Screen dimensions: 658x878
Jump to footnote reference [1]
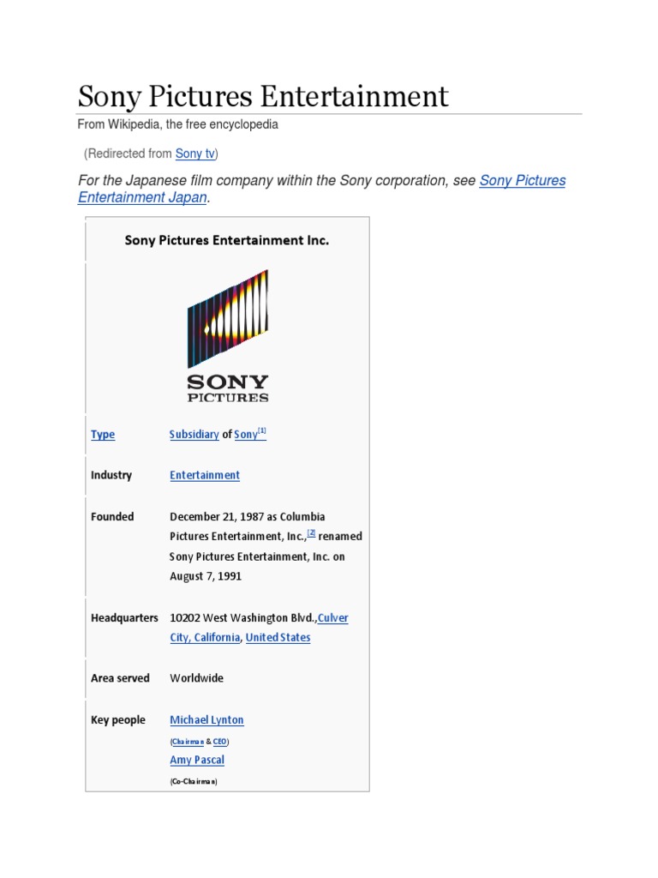click(x=262, y=431)
